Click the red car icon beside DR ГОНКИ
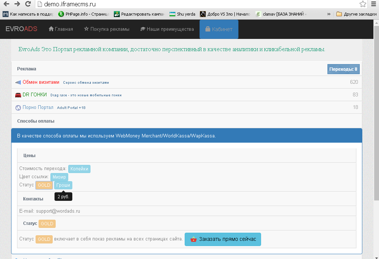Screen dimensions: 379x259 (x=18, y=95)
